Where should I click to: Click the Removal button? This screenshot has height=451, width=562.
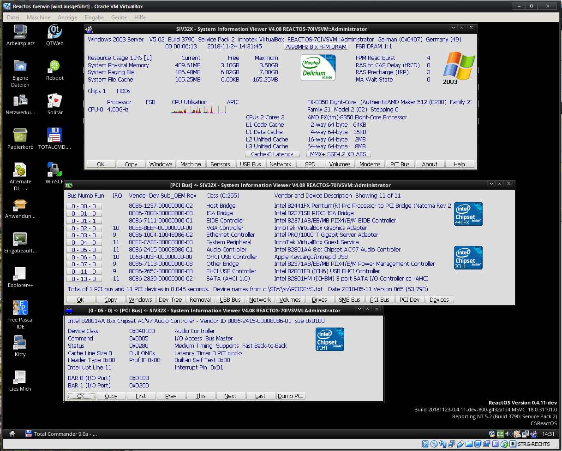(x=200, y=299)
